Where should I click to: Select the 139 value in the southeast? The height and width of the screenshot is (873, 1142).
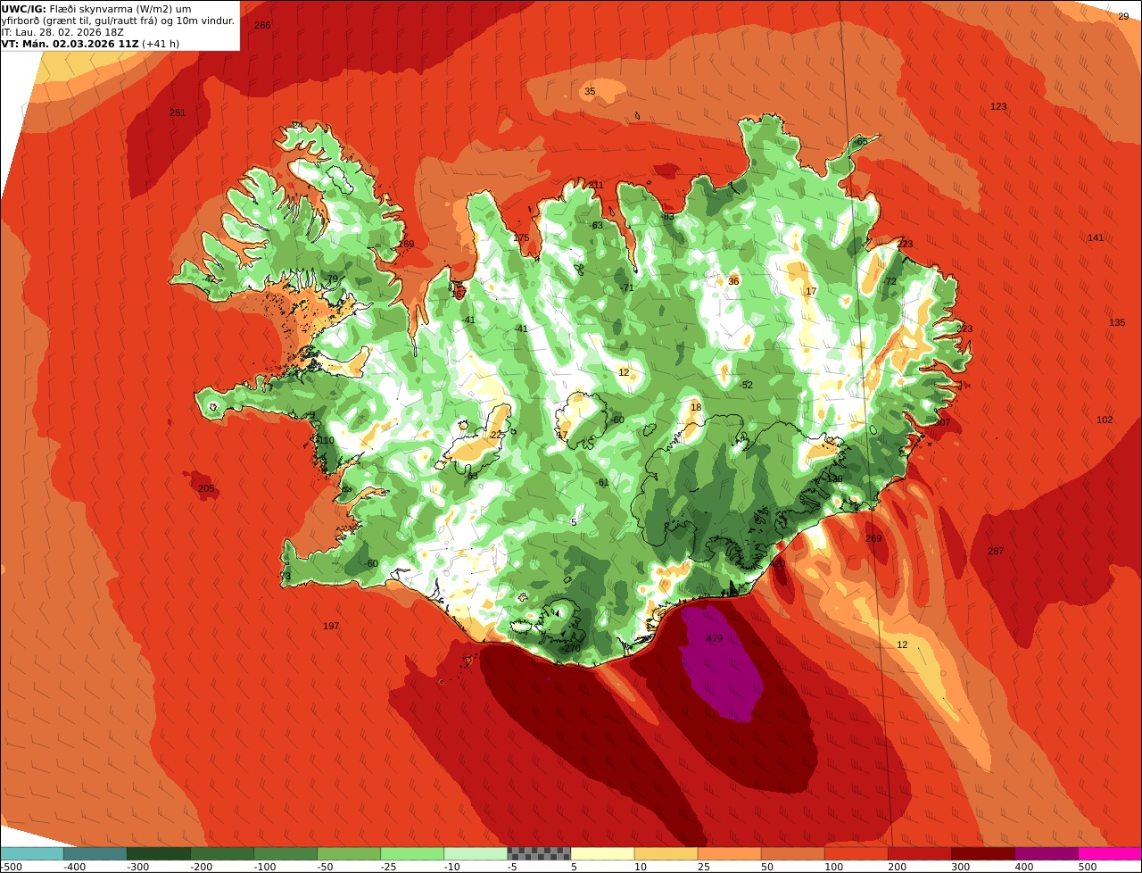click(835, 480)
